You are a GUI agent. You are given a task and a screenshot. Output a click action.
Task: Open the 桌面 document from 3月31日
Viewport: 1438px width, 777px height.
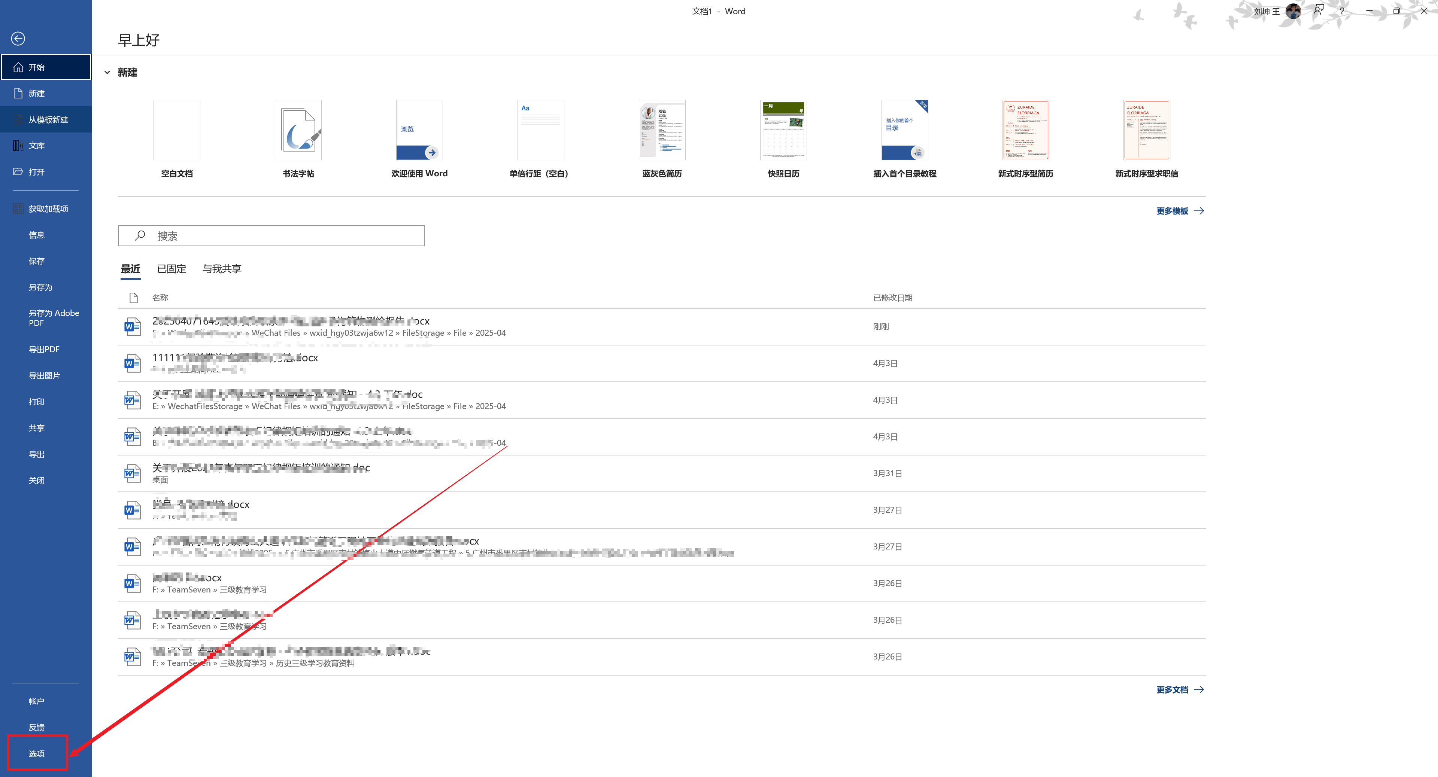pos(661,473)
